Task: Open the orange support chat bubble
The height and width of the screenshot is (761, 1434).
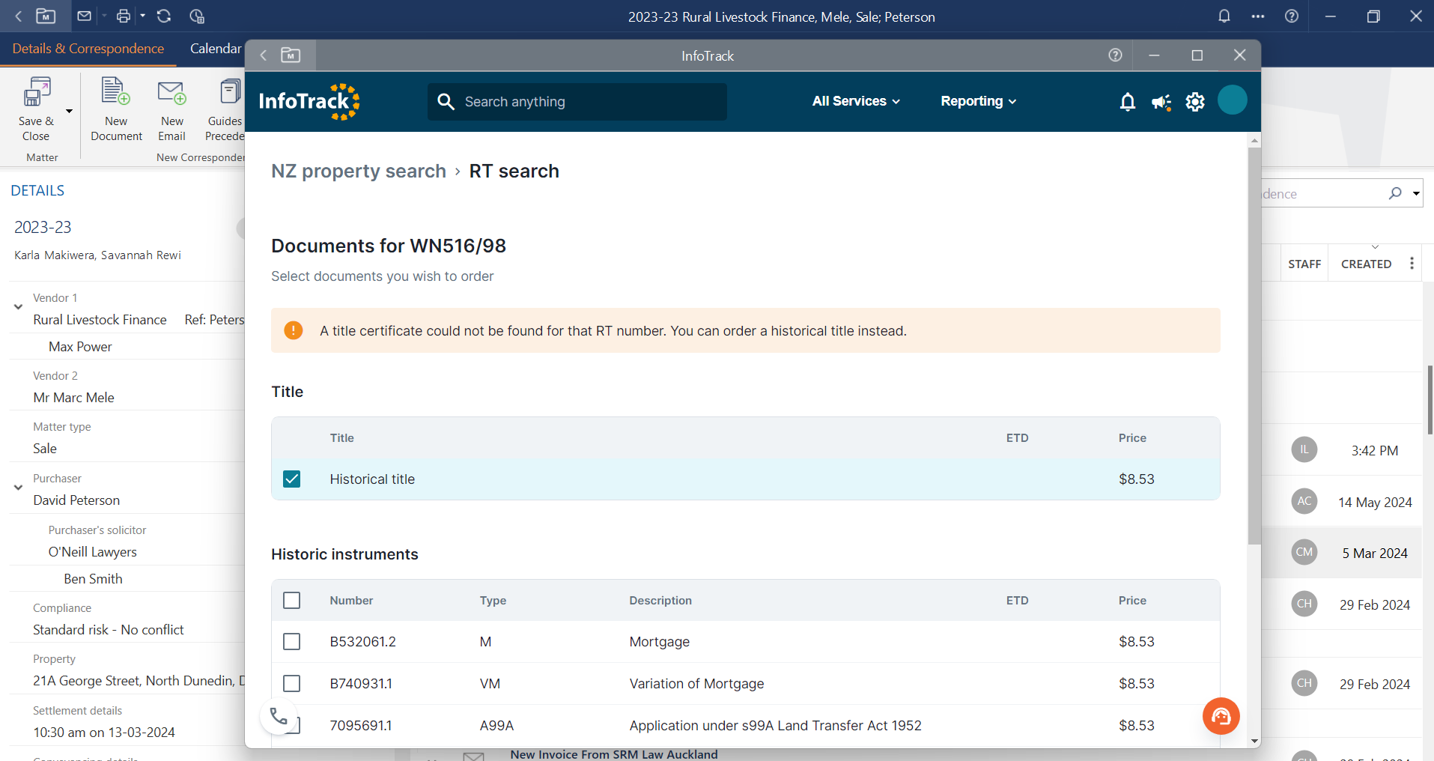Action: tap(1221, 716)
